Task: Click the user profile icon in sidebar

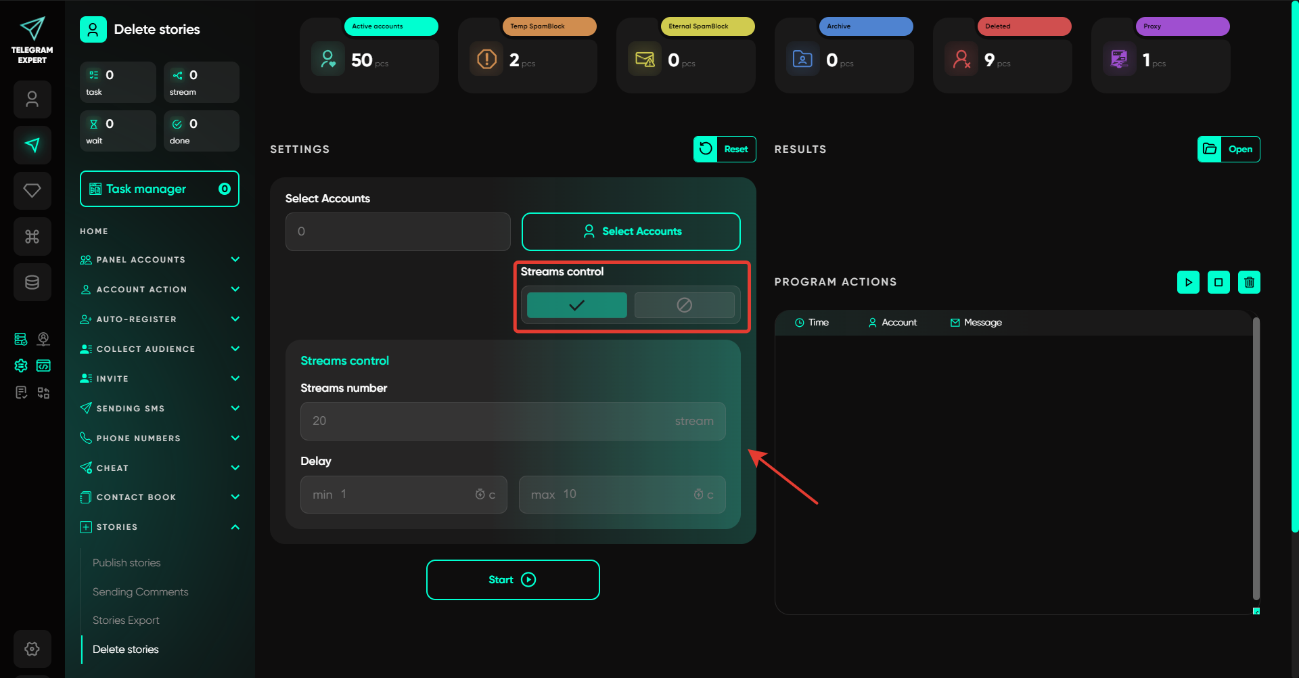Action: tap(32, 99)
